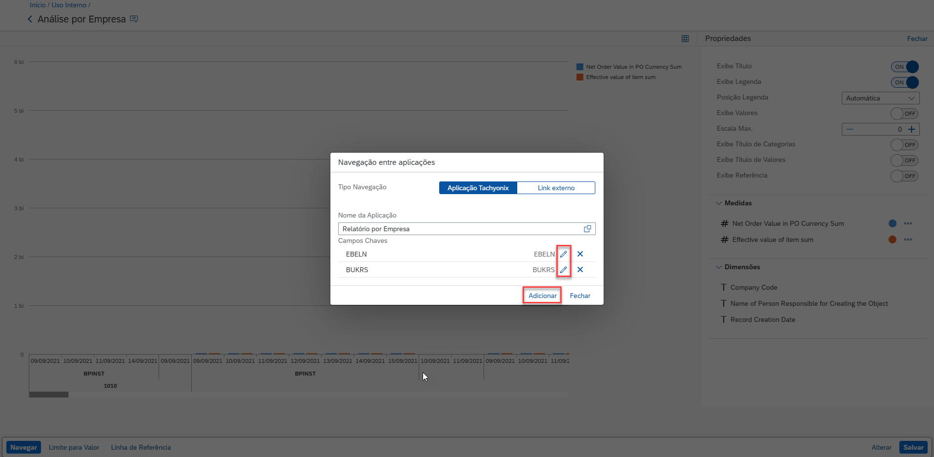Disable the Exibe Legenda switch

(x=905, y=82)
